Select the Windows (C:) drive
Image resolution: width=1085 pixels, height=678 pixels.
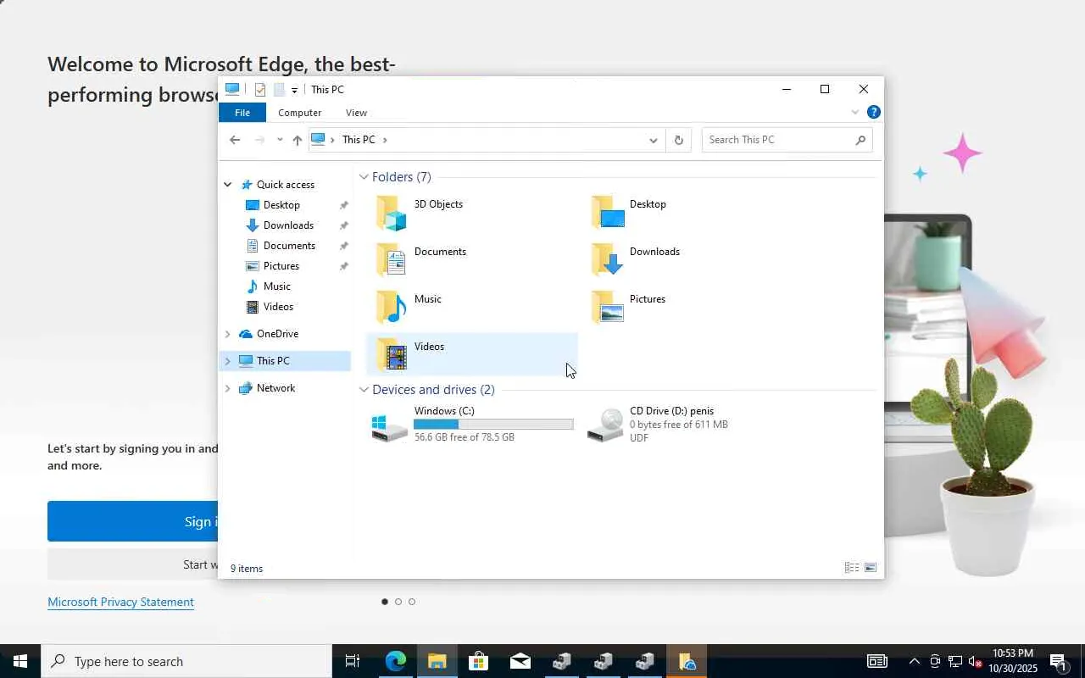click(472, 424)
